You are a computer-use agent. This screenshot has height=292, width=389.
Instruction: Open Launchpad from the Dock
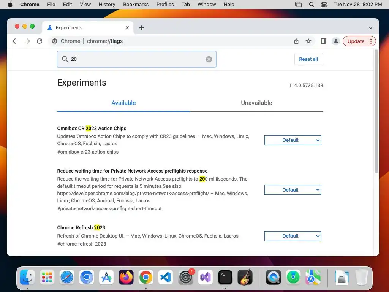[x=47, y=277]
